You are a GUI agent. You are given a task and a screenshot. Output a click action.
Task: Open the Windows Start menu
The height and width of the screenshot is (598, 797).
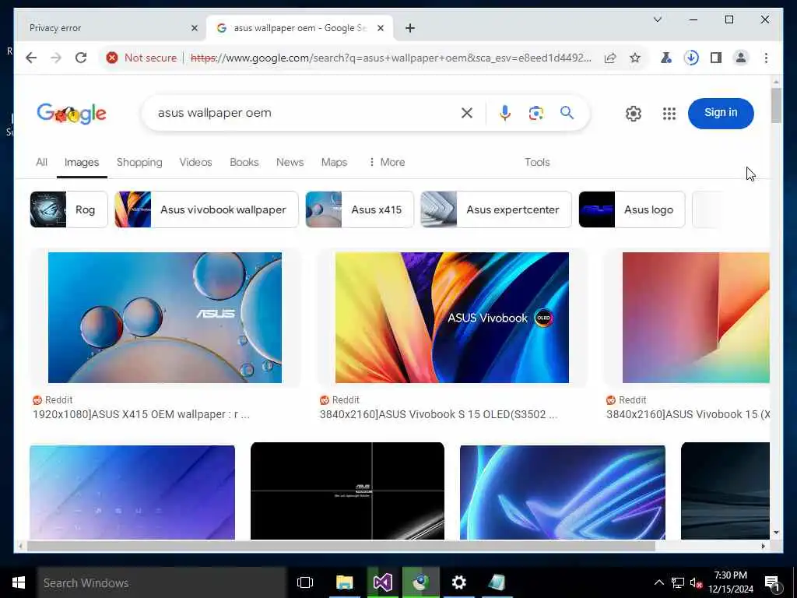click(19, 582)
